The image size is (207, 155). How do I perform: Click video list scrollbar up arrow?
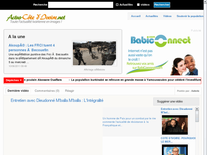click(x=197, y=109)
